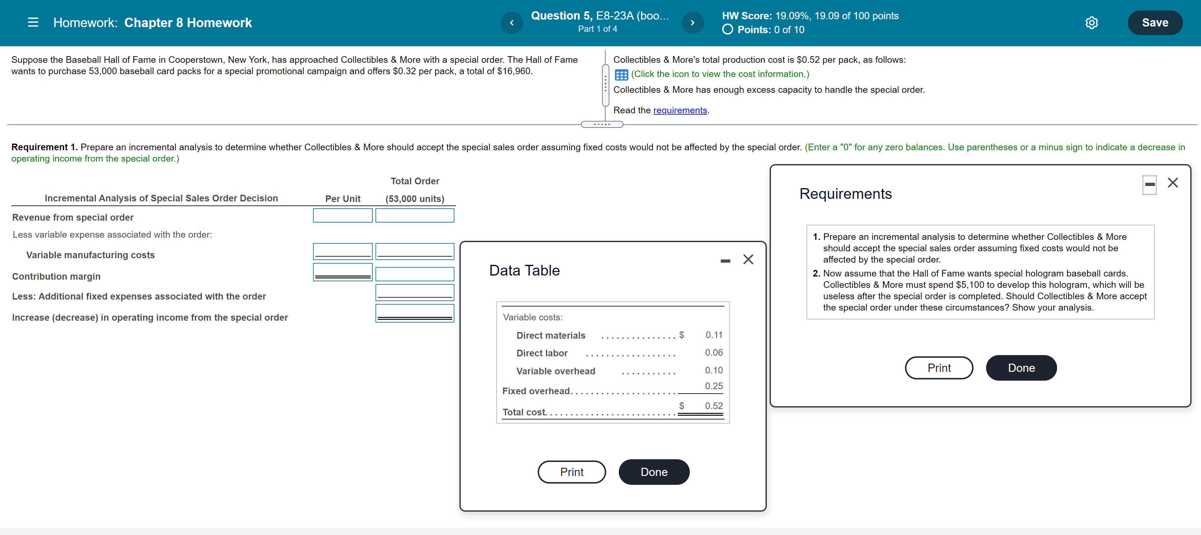Print the Data Table
Viewport: 1201px width, 535px height.
coord(571,472)
